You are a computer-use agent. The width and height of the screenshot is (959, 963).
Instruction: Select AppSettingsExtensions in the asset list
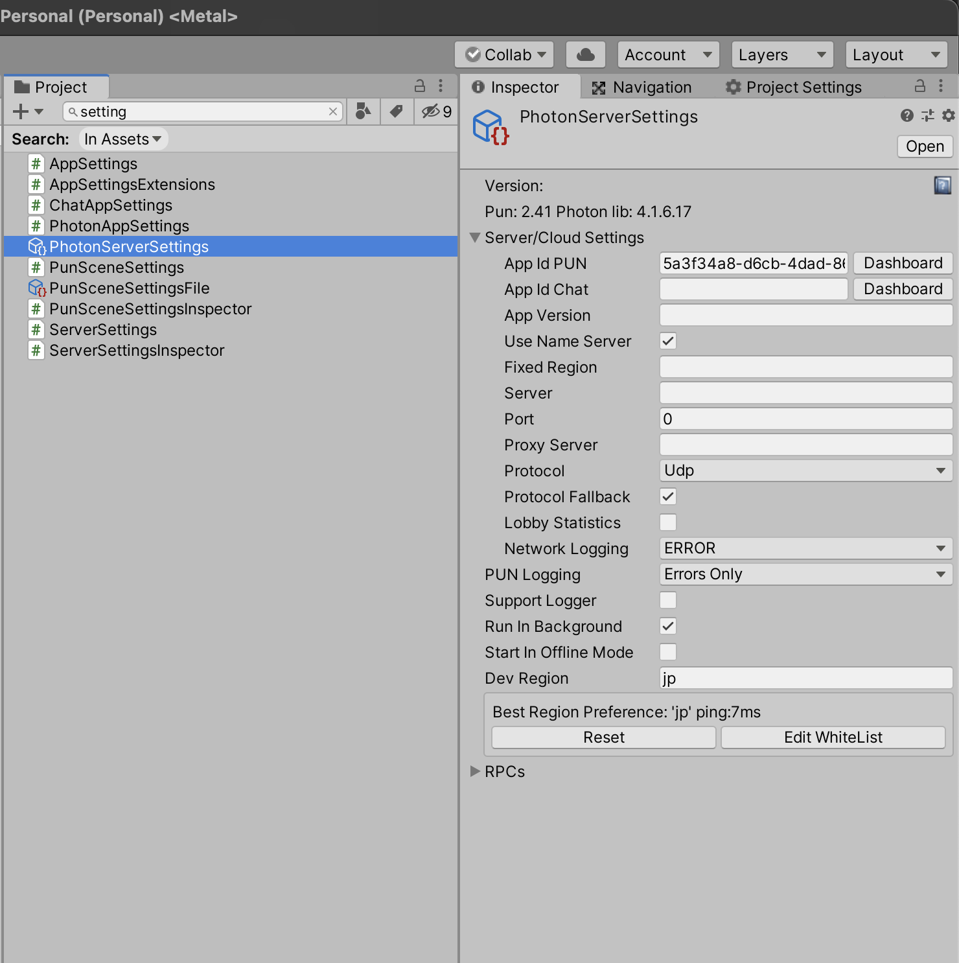230,185
